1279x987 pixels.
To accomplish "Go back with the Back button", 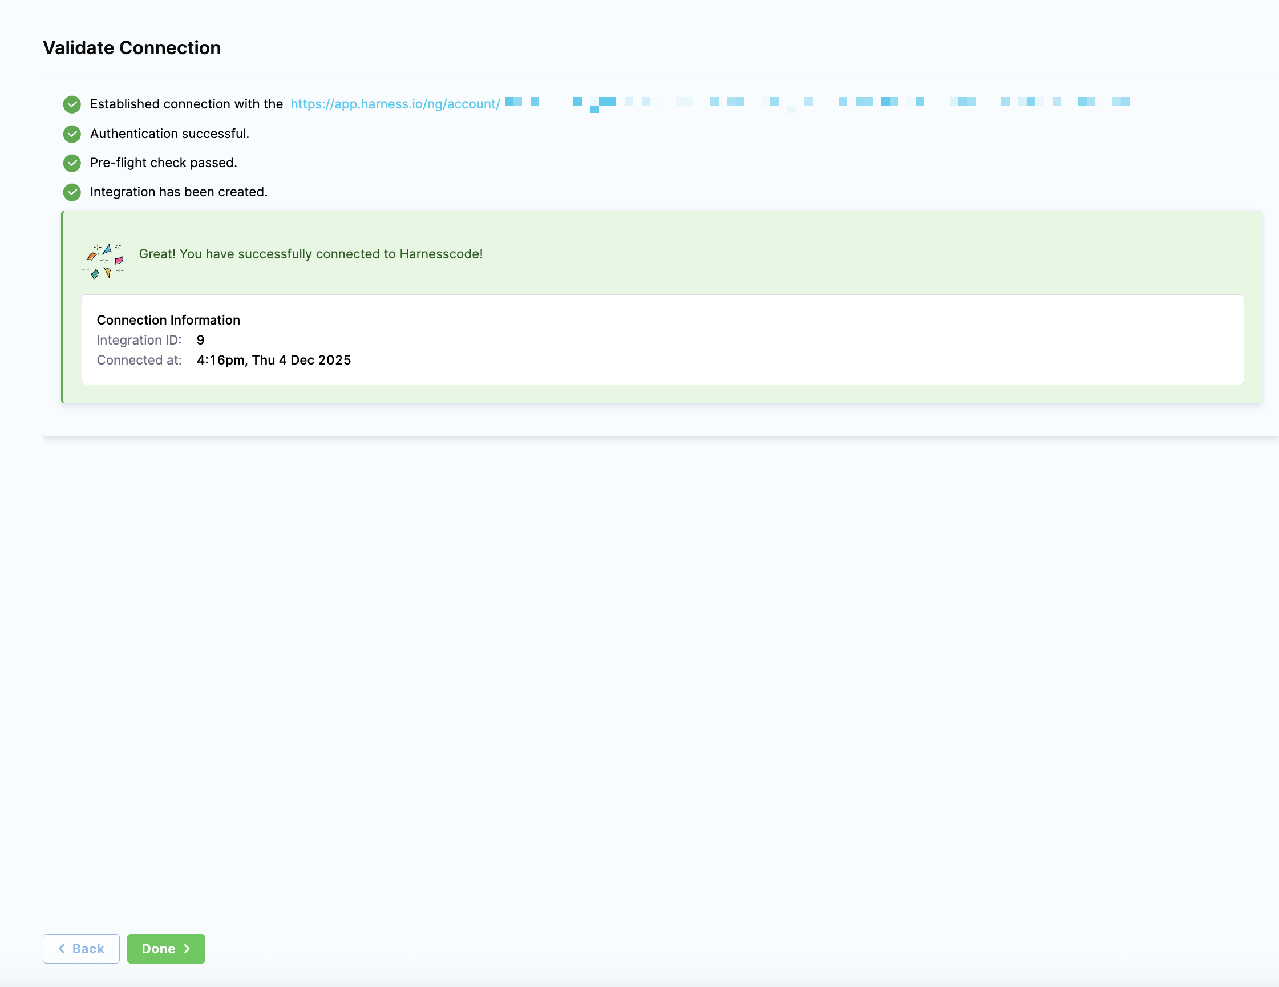I will tap(81, 948).
